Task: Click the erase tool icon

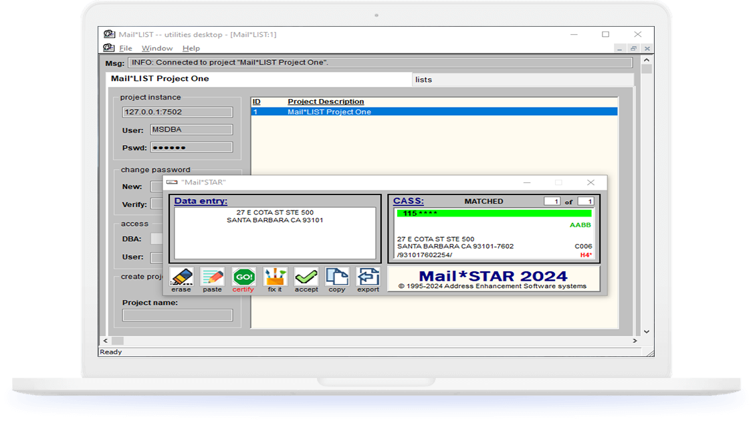Action: click(181, 277)
